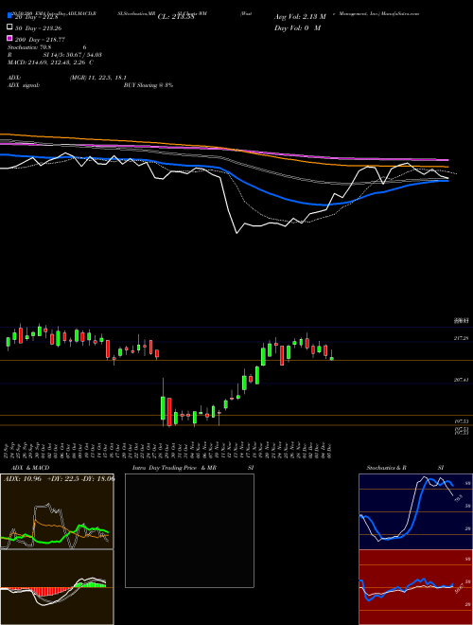
Task: Click the 'CL: 213.58' closing price label
Action: pyautogui.click(x=176, y=17)
